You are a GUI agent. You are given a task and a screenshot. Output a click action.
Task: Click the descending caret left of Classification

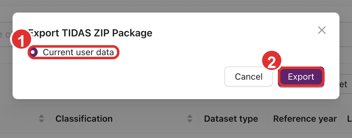[41, 121]
